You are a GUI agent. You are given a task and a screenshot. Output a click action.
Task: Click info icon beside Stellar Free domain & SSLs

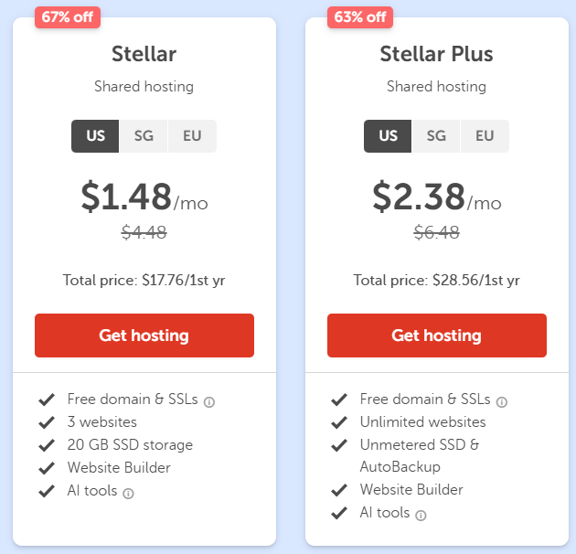209,401
